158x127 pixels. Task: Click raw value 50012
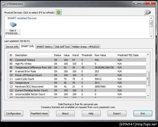pos(98,79)
